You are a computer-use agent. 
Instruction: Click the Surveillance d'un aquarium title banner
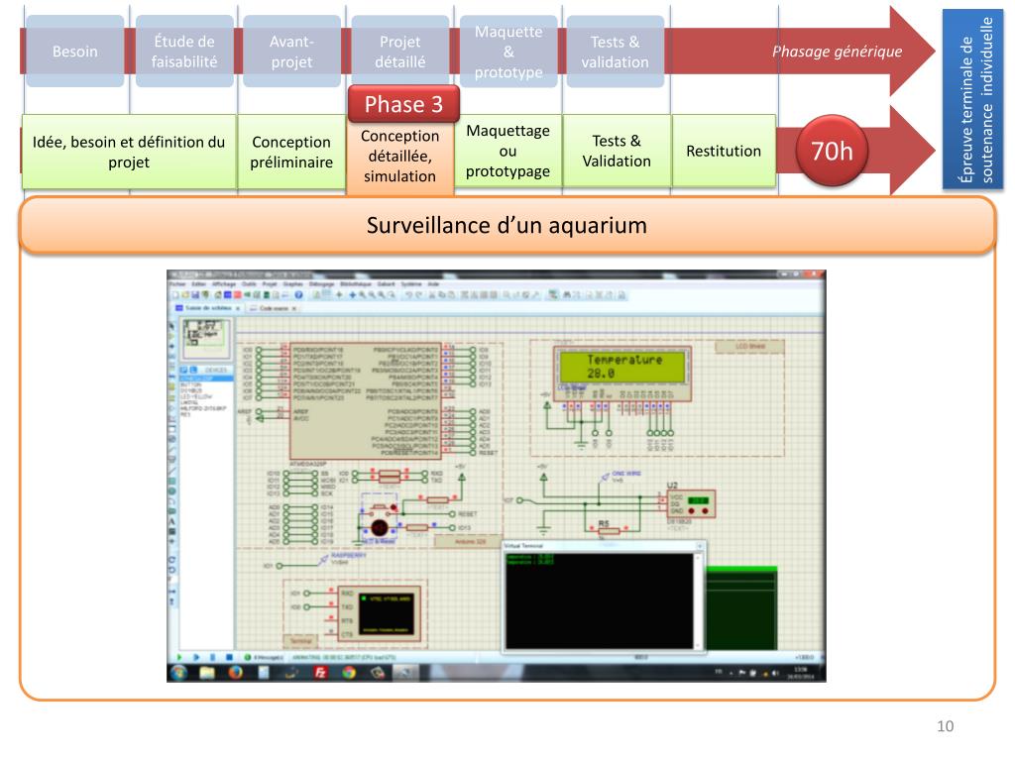[x=507, y=225]
